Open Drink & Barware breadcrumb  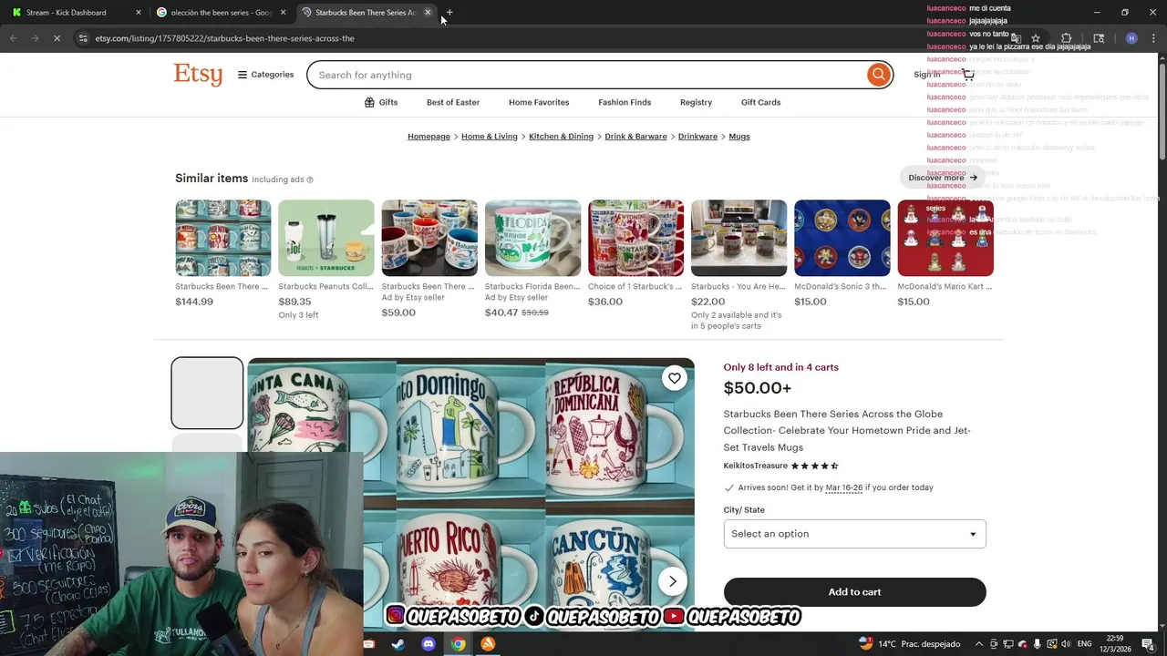point(635,137)
